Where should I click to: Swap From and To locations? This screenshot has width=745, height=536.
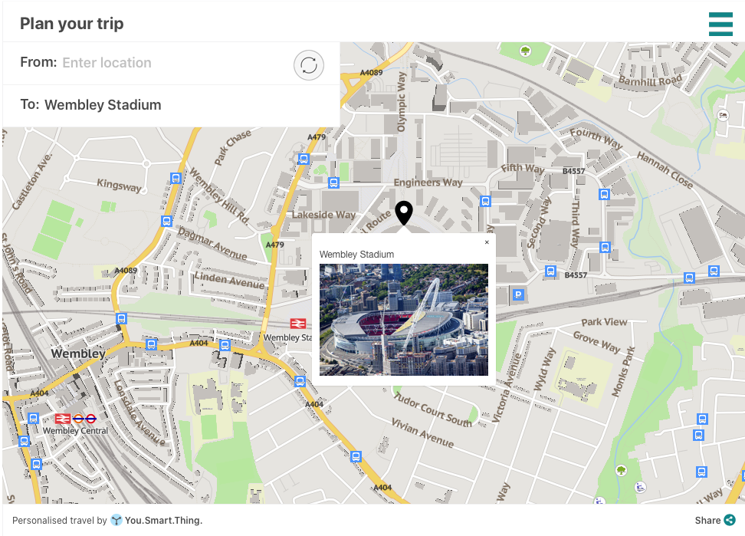click(309, 65)
